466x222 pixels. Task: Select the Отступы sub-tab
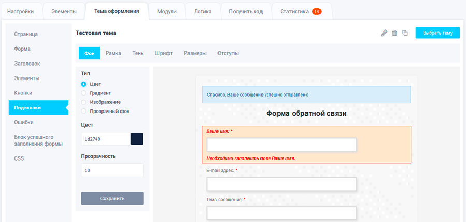[228, 53]
